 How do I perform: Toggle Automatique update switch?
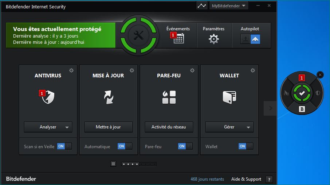pyautogui.click(x=125, y=146)
